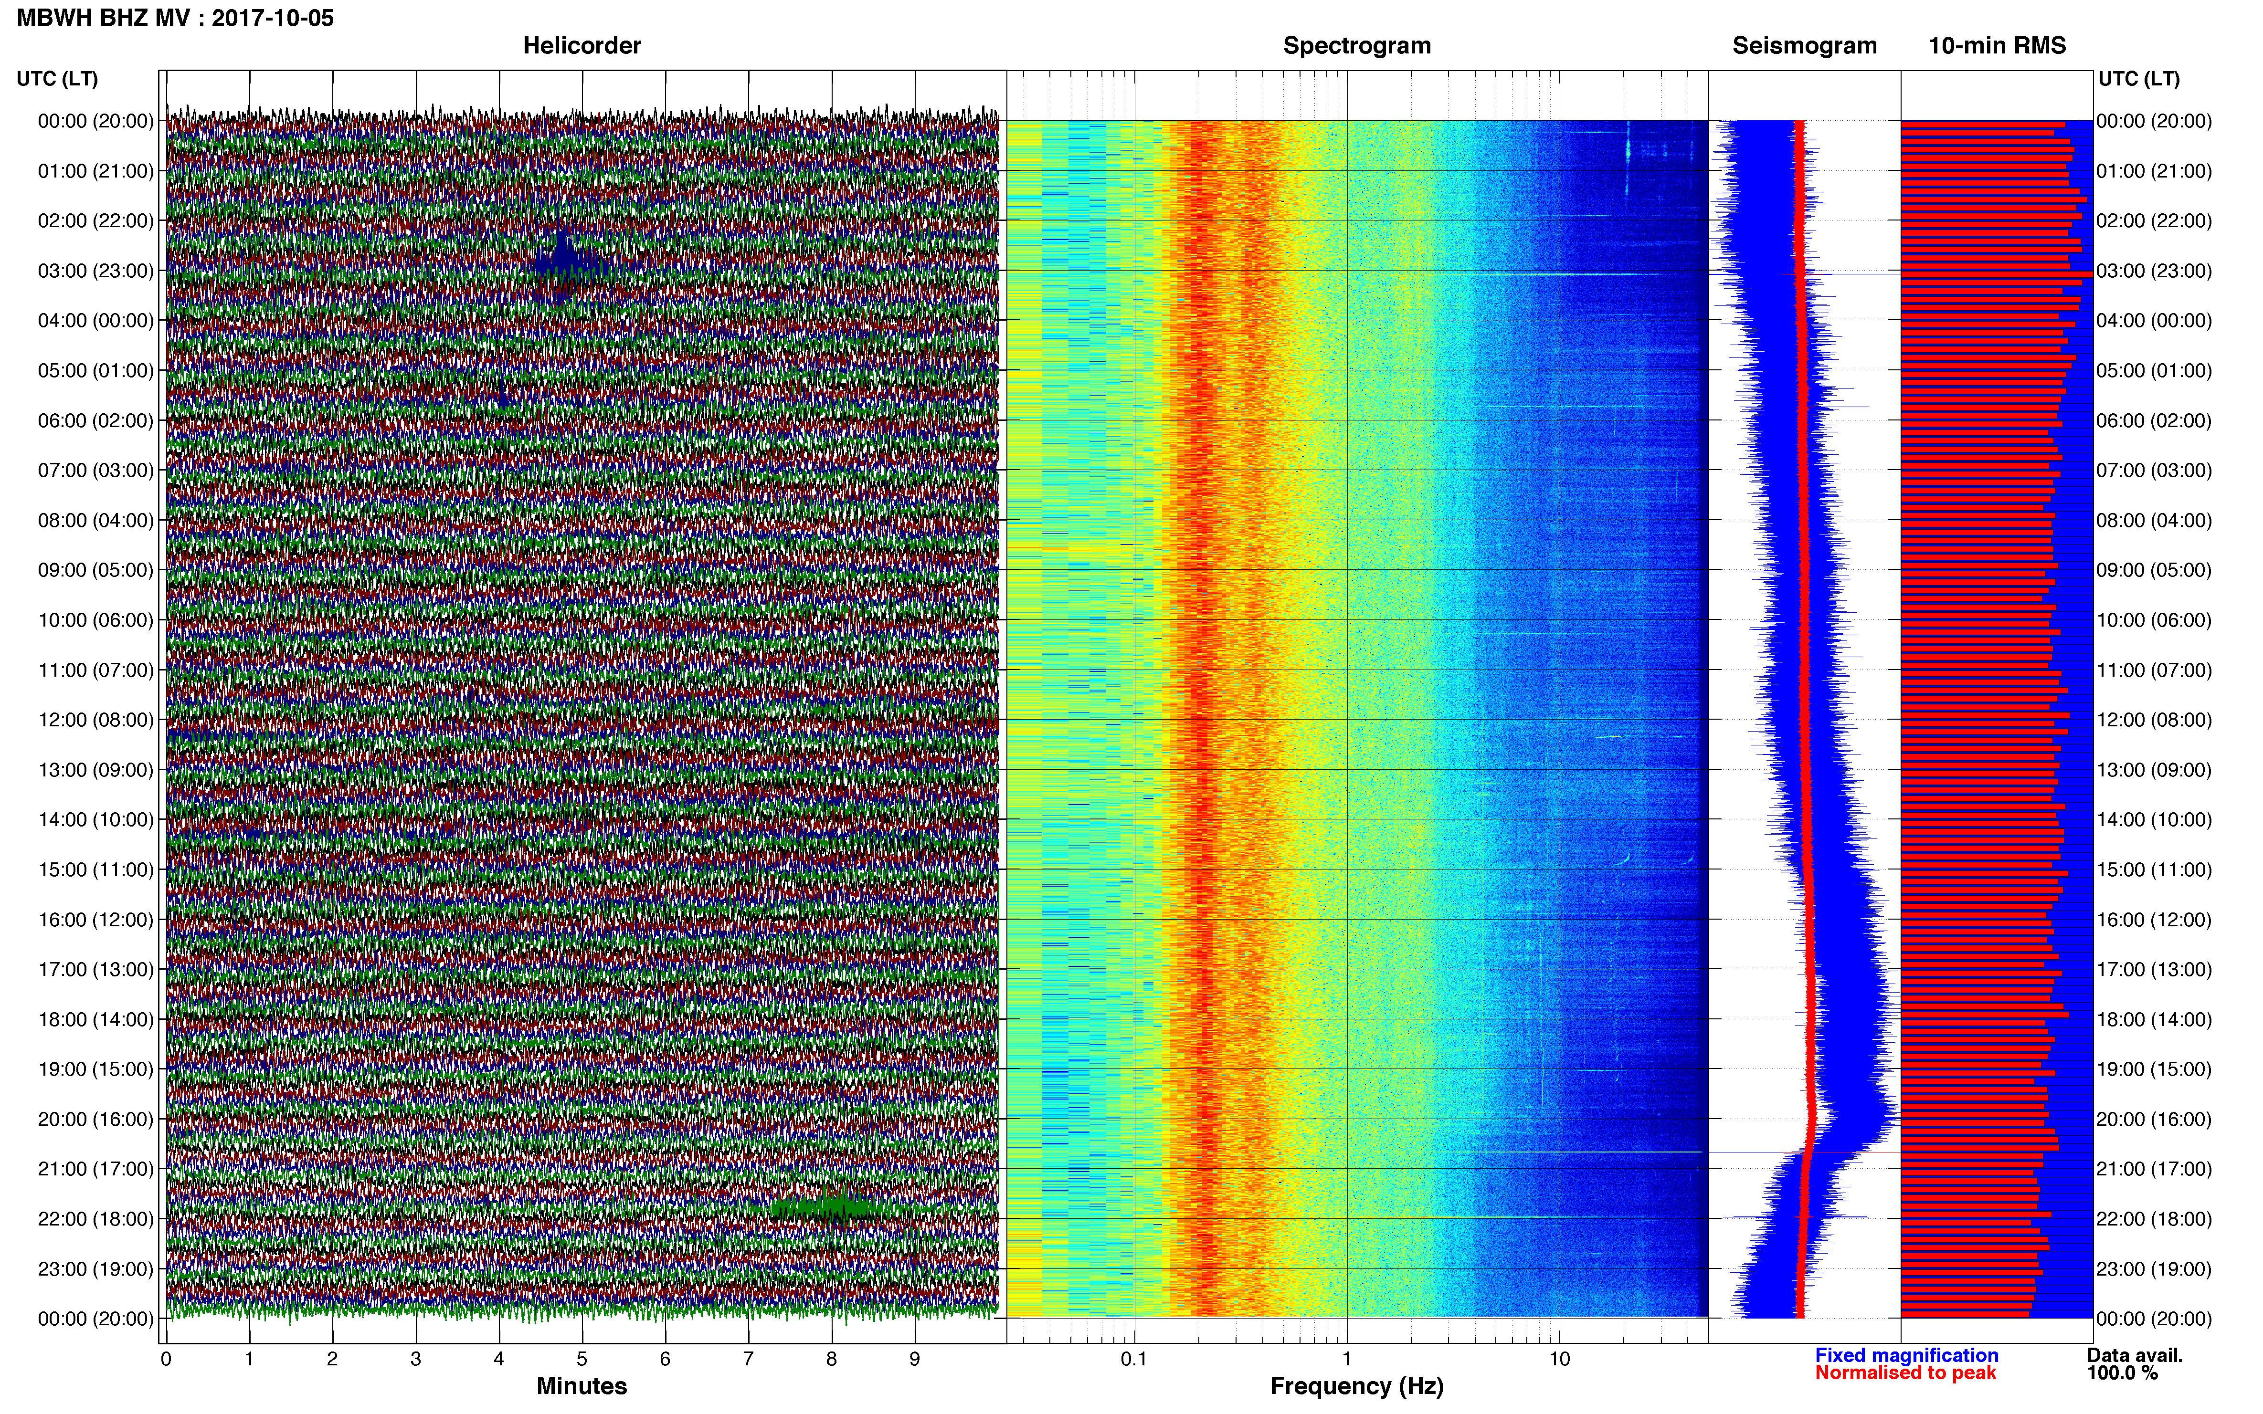Click the right 13:00 (09:00) time label
Viewport: 2263px width, 1414px height.
(x=2154, y=771)
